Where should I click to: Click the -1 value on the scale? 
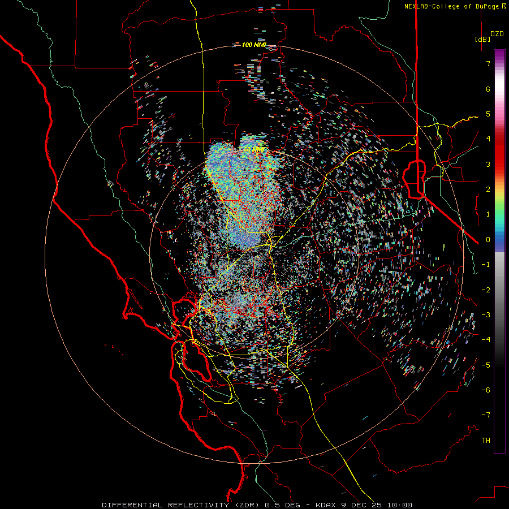[486, 265]
